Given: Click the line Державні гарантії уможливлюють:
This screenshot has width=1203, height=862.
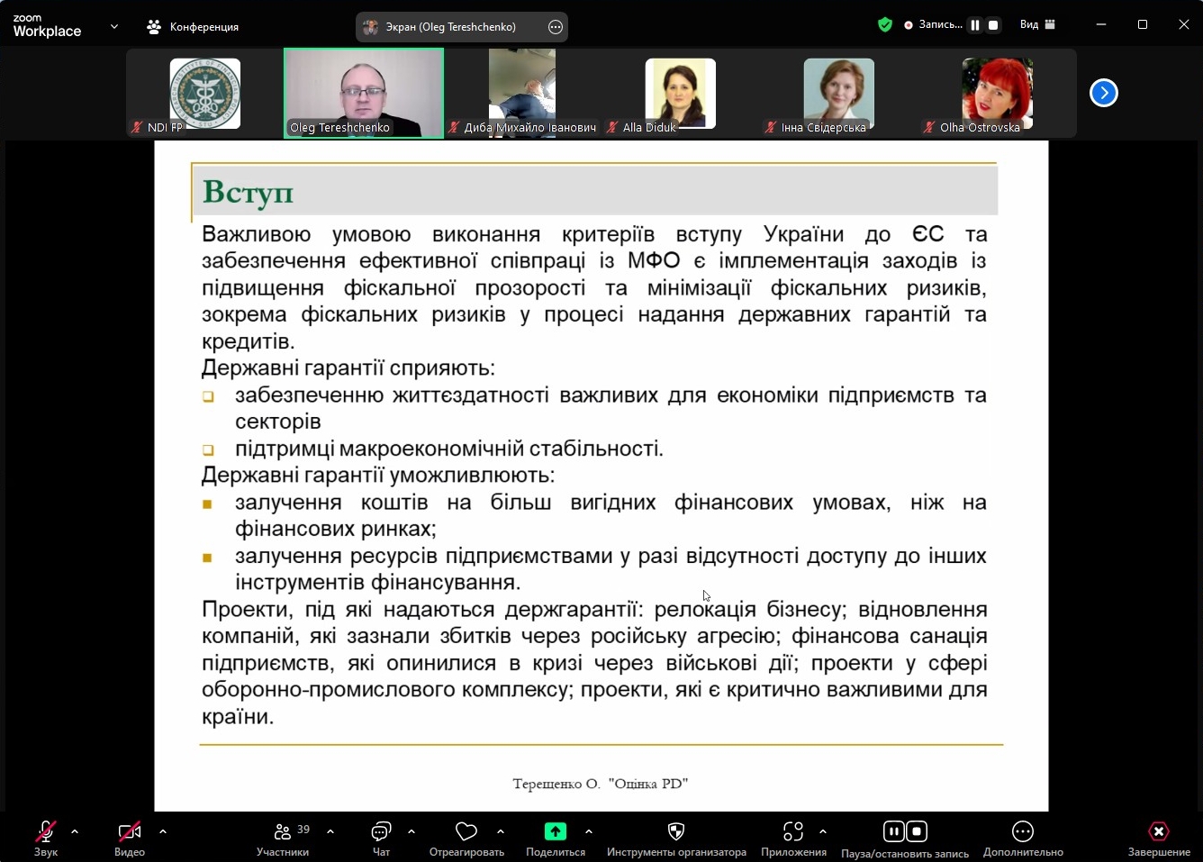Looking at the screenshot, I should click(x=378, y=475).
